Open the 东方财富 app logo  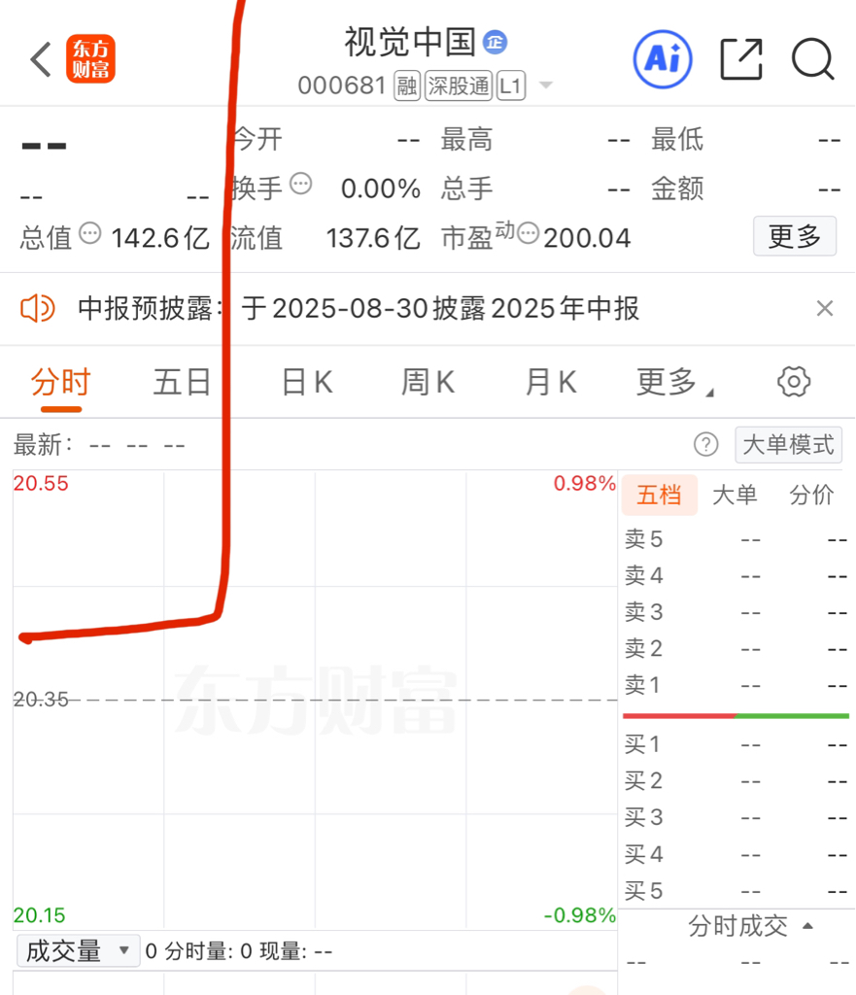point(90,59)
